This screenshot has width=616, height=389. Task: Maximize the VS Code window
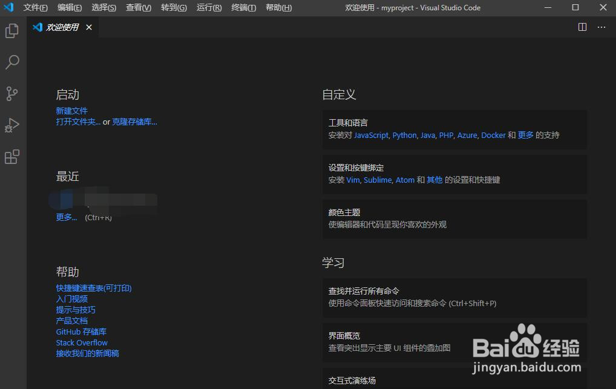coord(575,7)
